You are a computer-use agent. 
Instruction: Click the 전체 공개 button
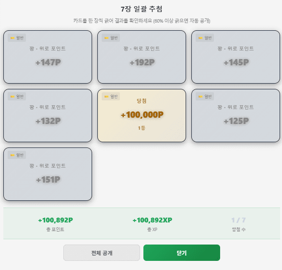coord(102,253)
